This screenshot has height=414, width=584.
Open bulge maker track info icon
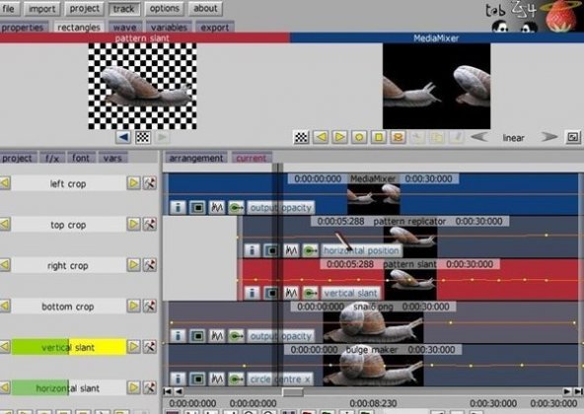tap(178, 379)
